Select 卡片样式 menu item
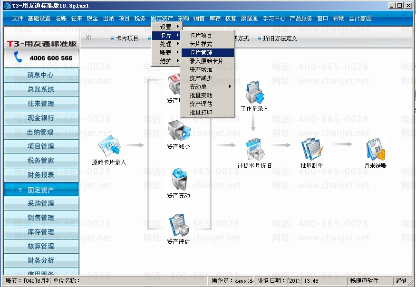Image resolution: width=416 pixels, height=287 pixels. [x=207, y=44]
